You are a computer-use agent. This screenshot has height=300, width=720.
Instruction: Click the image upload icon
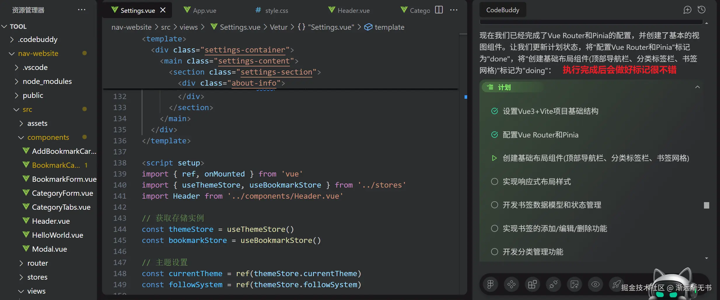point(574,284)
